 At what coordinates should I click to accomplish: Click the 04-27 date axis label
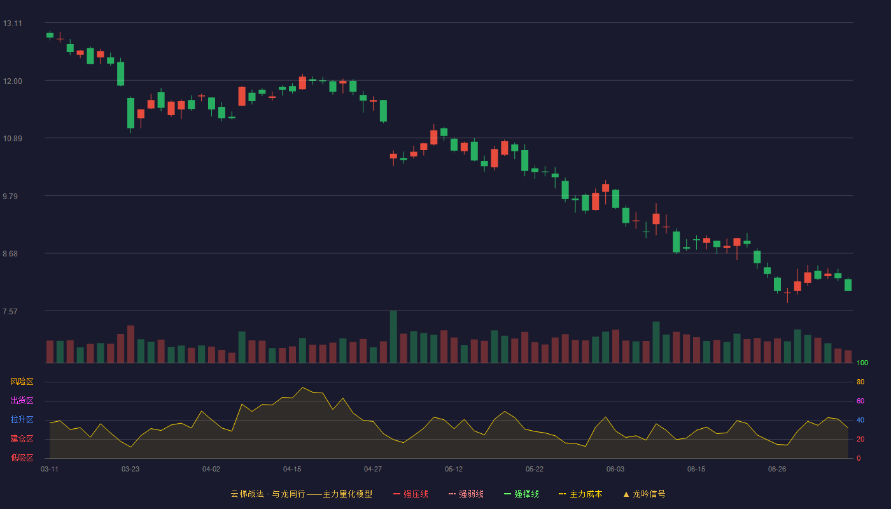point(373,469)
